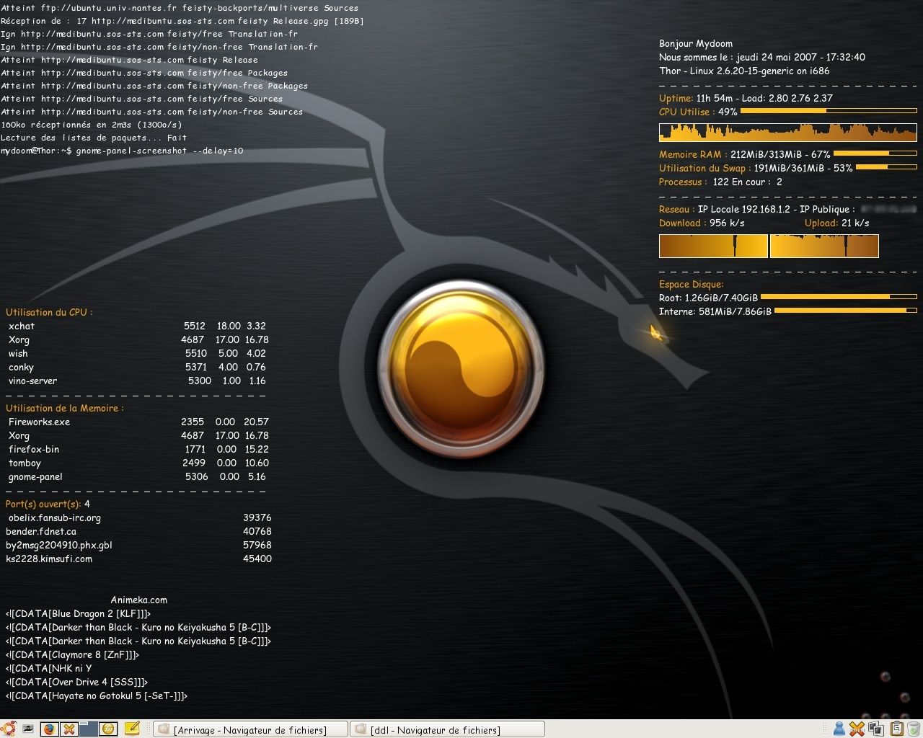Click the wish process row
The image size is (923, 738).
click(137, 353)
